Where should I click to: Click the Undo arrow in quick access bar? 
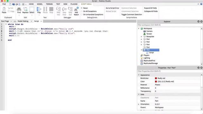coord(13,4)
